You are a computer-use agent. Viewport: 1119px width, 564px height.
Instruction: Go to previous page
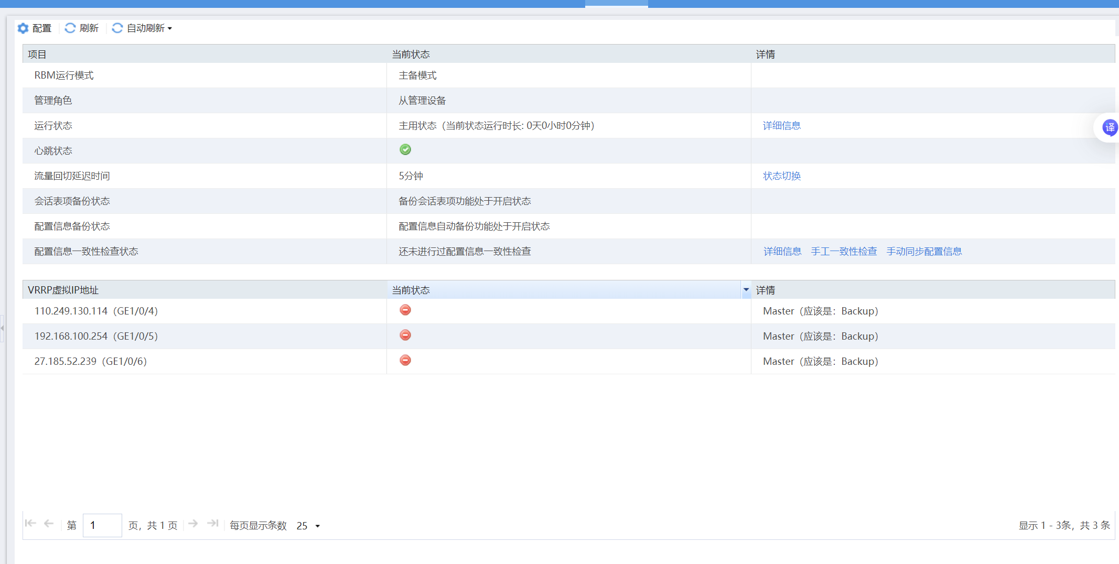tap(49, 524)
